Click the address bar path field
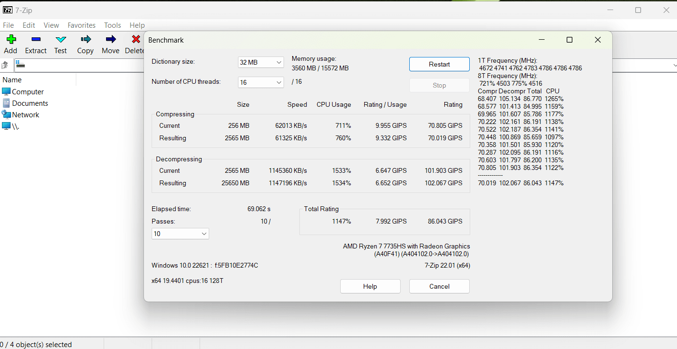The width and height of the screenshot is (677, 349). 77,65
